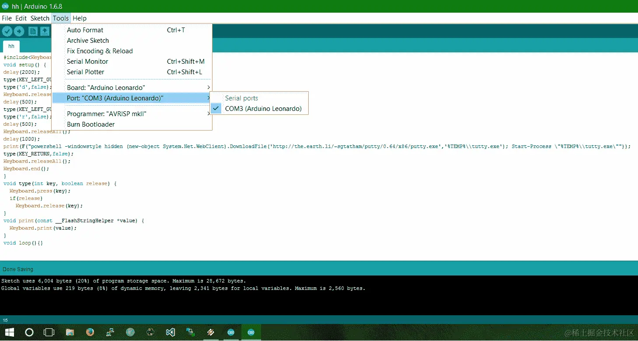Select the hh sketch tab
This screenshot has width=638, height=341.
(x=11, y=46)
